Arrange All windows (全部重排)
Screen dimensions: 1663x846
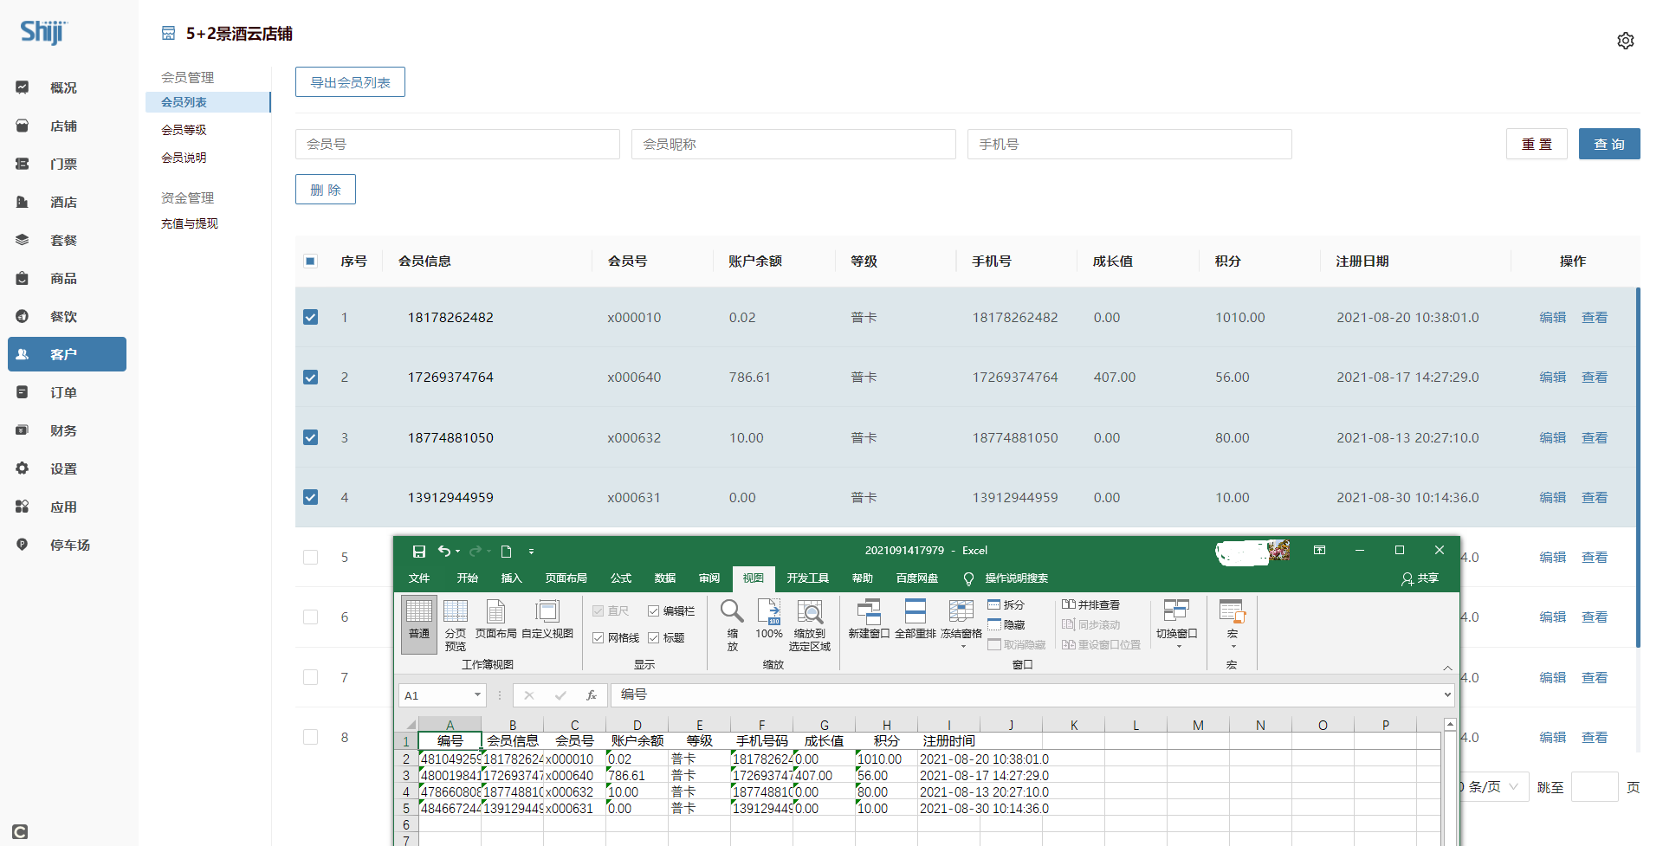(916, 620)
